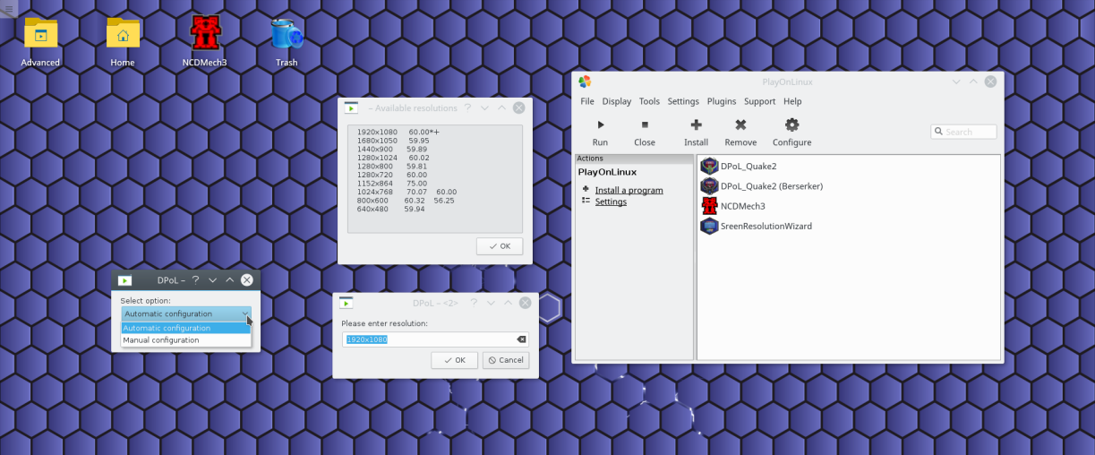Viewport: 1095px width, 455px height.
Task: Click the 800x600 60.32 resolution line
Action: click(406, 200)
